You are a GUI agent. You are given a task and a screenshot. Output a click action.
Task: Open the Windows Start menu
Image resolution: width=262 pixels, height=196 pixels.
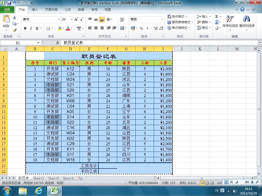click(x=6, y=191)
